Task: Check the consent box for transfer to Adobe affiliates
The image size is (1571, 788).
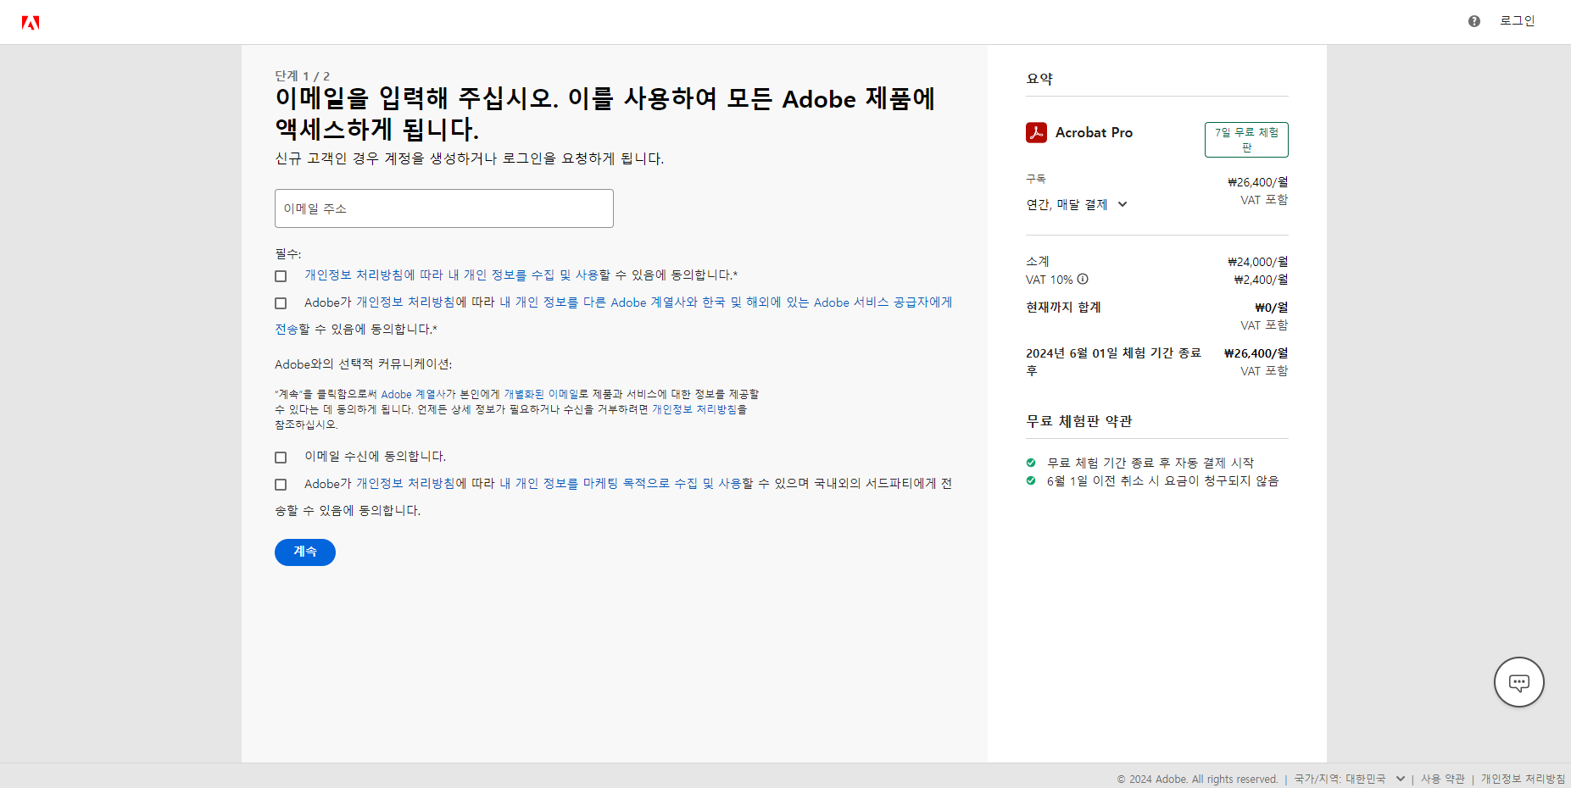Action: pos(281,303)
